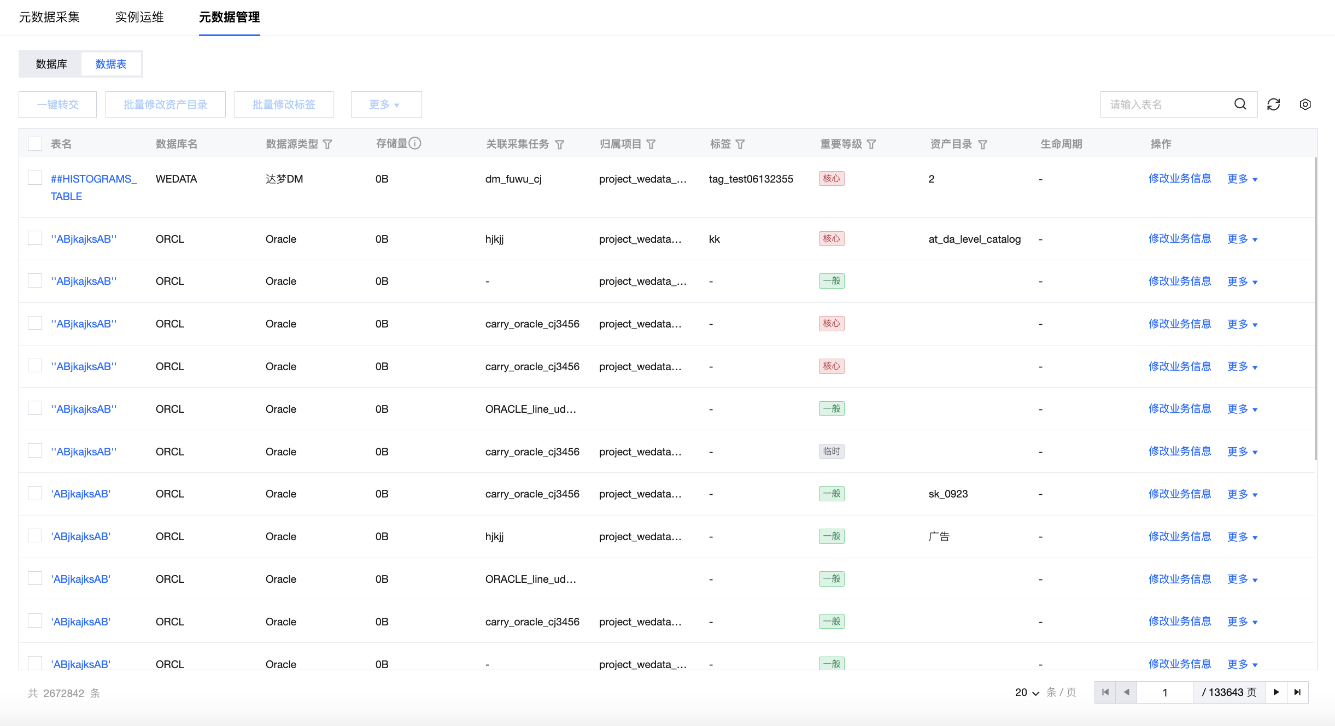Switch to the 元数据采集 tab
The width and height of the screenshot is (1335, 726).
point(49,17)
